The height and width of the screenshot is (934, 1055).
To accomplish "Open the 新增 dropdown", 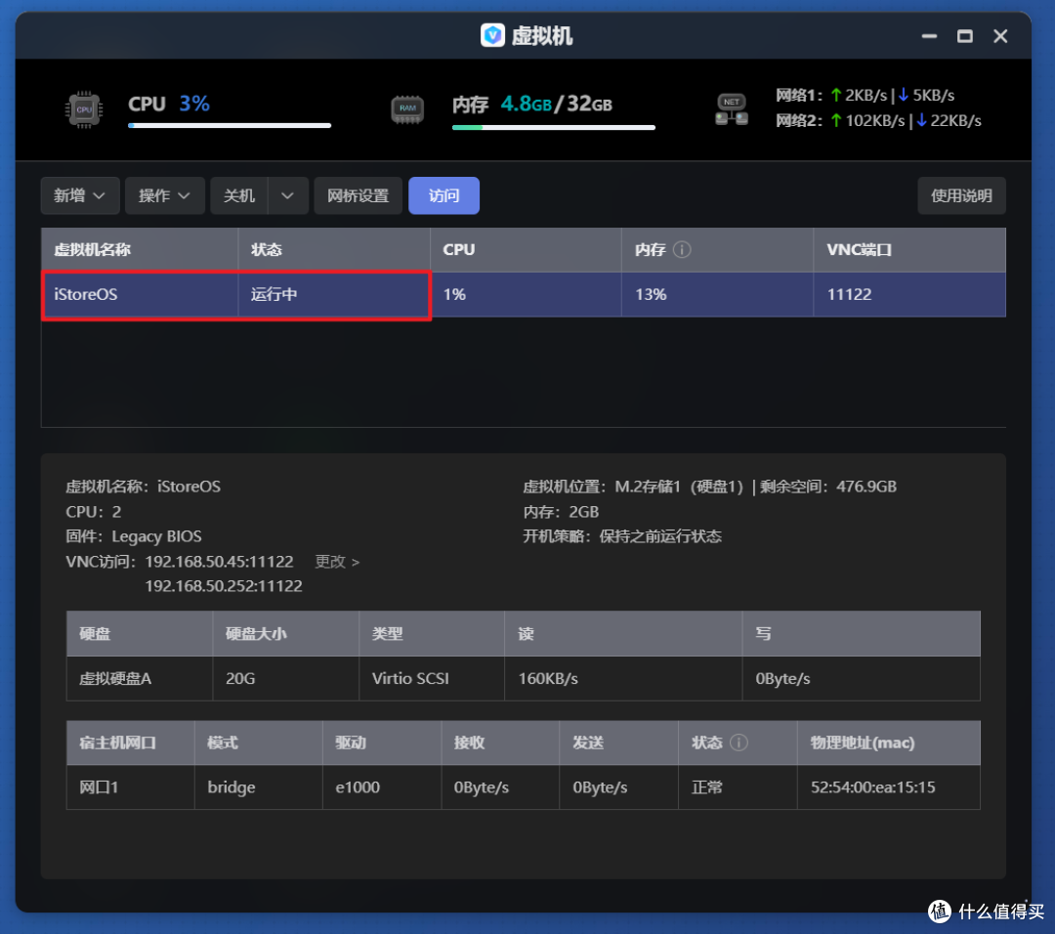I will [80, 195].
